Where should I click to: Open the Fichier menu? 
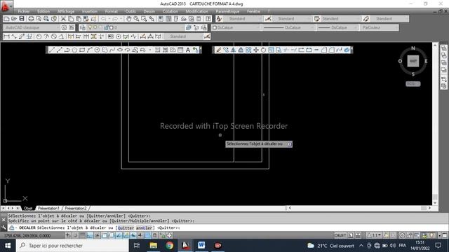pos(24,11)
